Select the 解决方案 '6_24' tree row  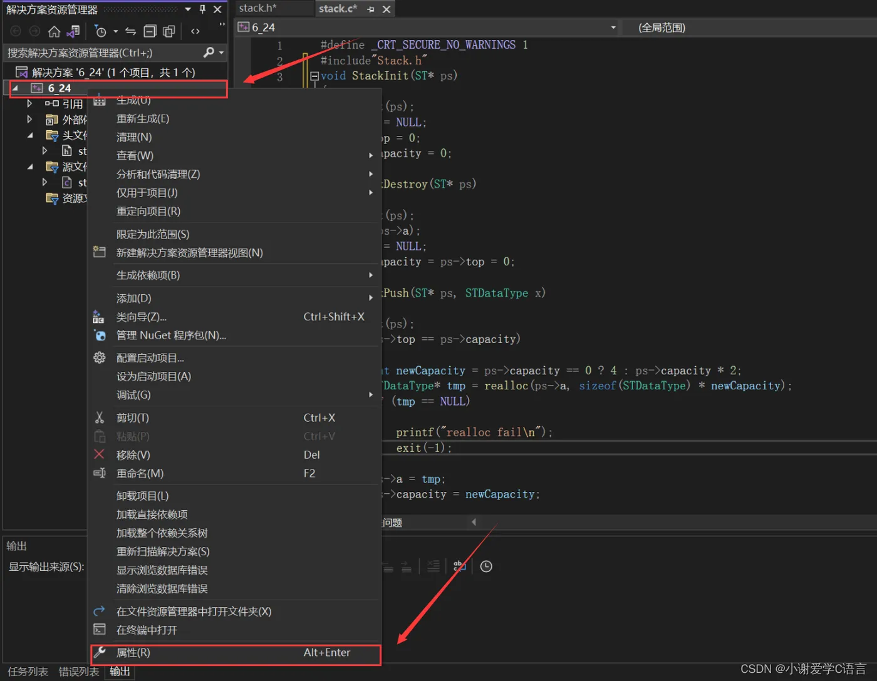click(x=115, y=73)
